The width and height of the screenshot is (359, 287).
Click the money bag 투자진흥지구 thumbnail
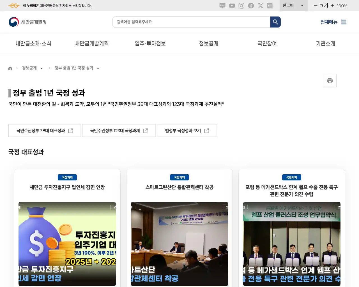[x=67, y=244]
